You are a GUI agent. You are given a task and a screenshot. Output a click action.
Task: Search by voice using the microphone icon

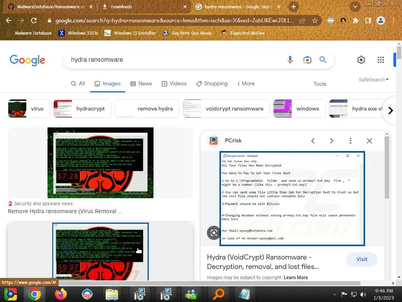click(x=290, y=60)
